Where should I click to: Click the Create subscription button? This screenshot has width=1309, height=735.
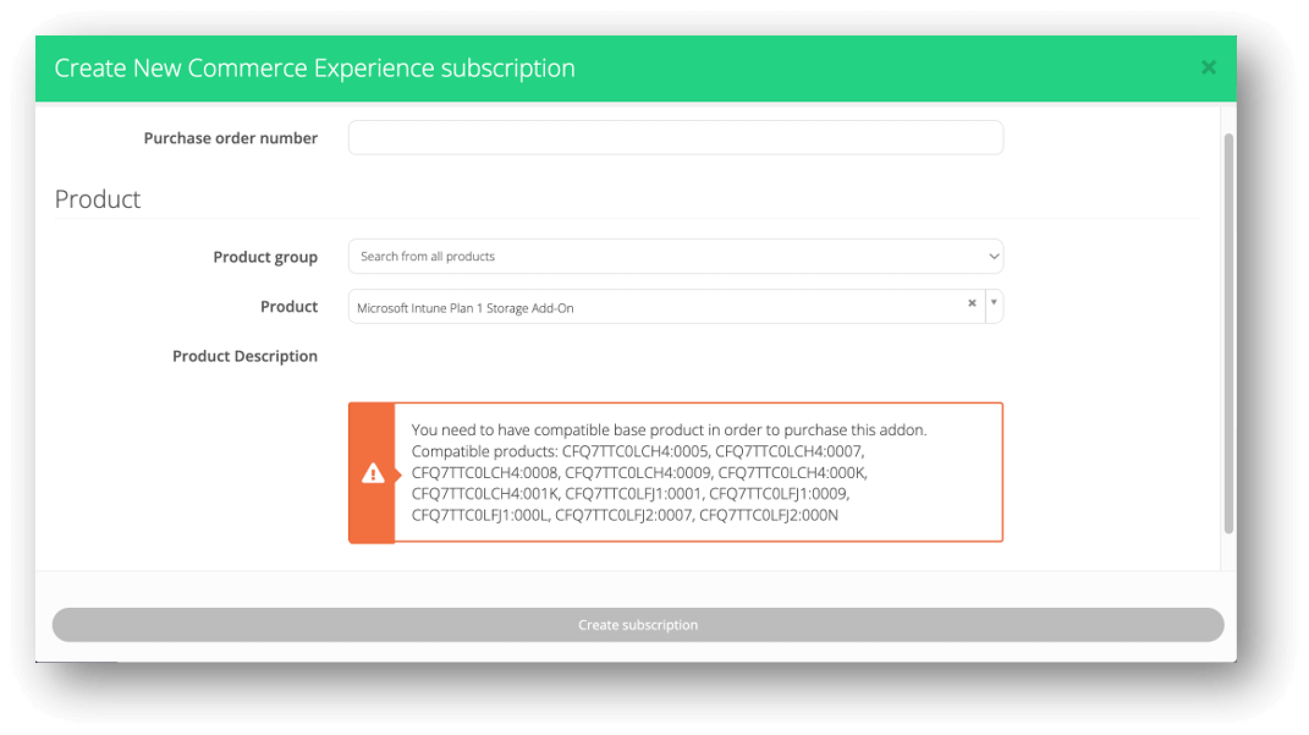pos(638,624)
